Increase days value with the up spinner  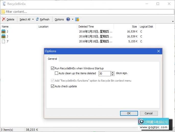coord(113,72)
